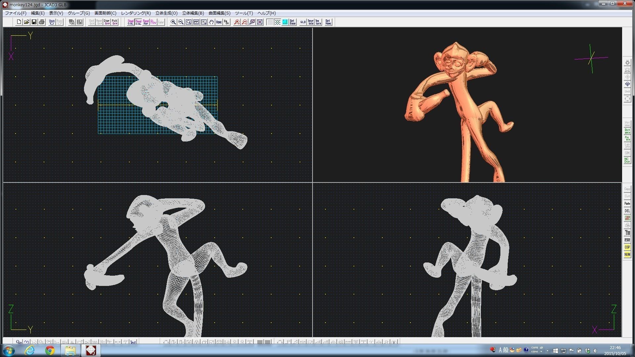Click the POV render icon
The width and height of the screenshot is (635, 357).
[153, 22]
